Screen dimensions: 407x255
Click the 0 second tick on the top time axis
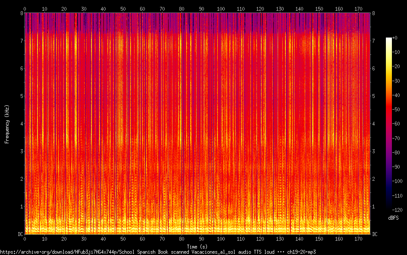(x=25, y=9)
